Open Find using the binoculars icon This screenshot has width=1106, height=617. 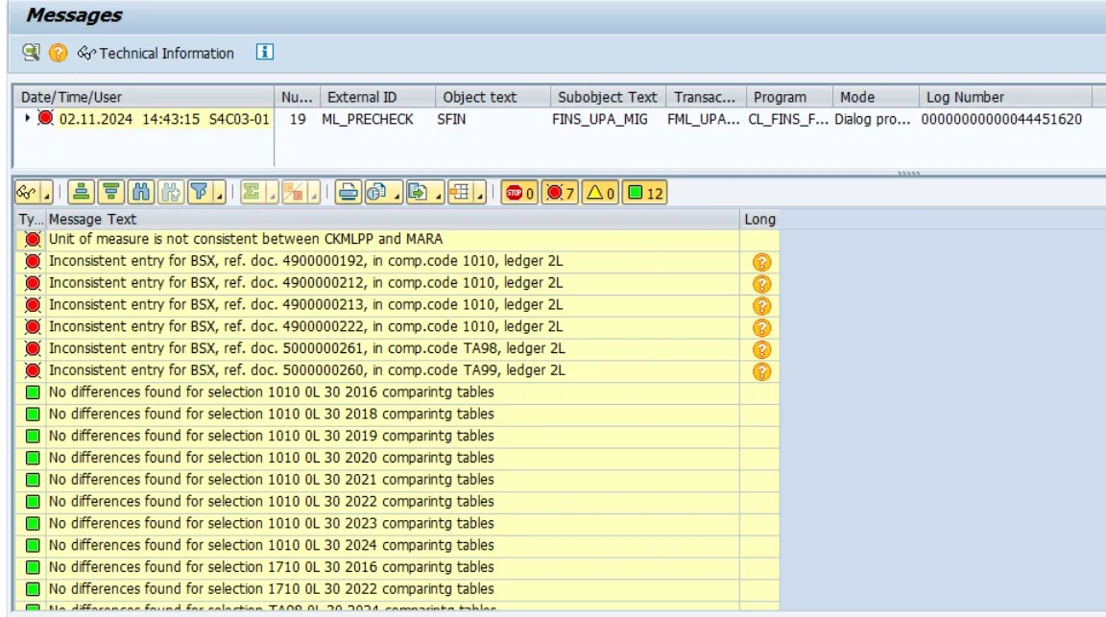(x=140, y=193)
